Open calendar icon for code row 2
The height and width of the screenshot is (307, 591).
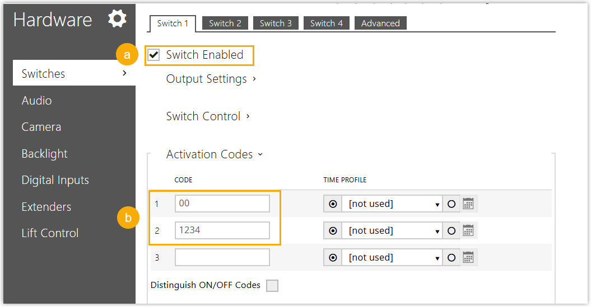tap(468, 231)
